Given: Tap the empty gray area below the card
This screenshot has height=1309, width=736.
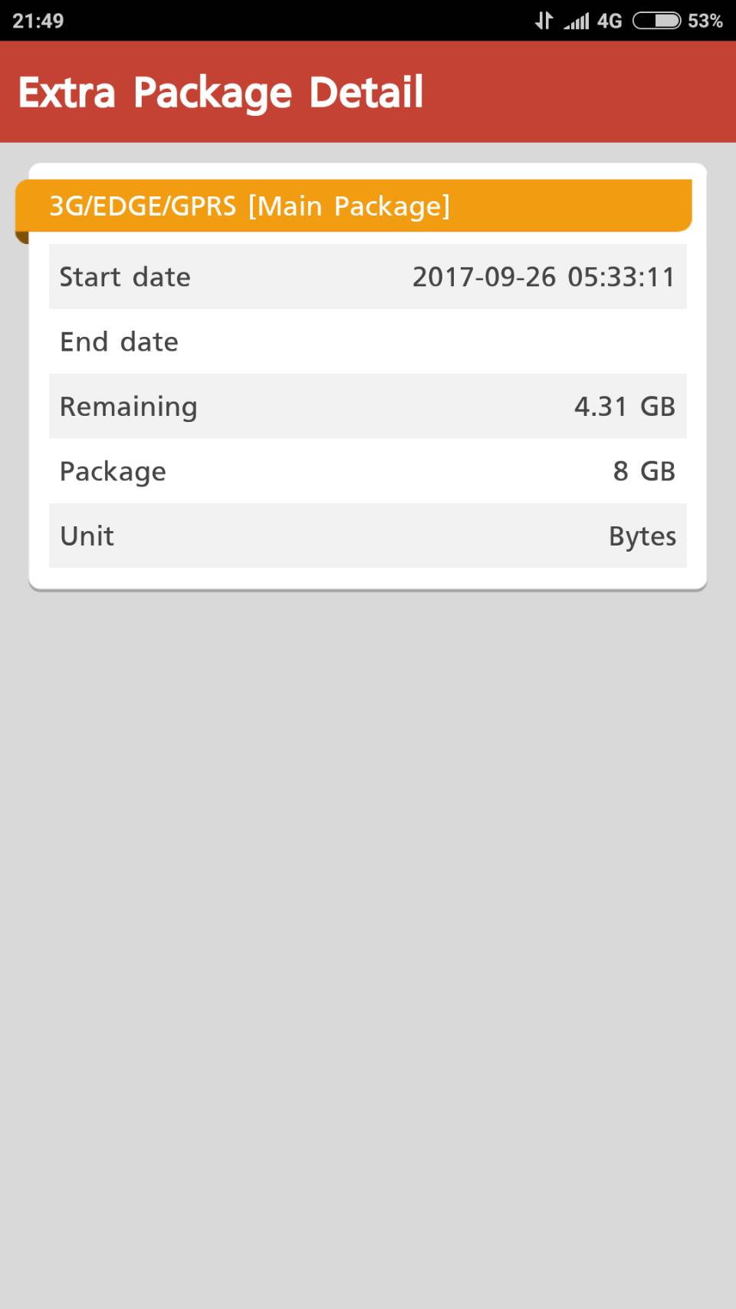Looking at the screenshot, I should [368, 921].
